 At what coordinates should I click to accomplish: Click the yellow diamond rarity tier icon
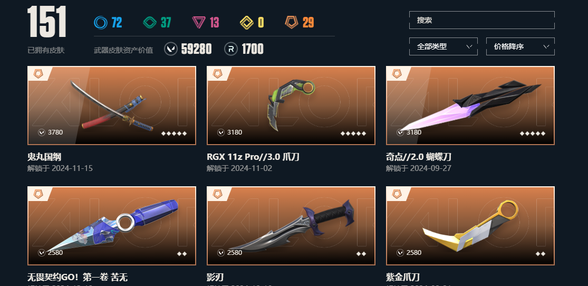pos(247,23)
